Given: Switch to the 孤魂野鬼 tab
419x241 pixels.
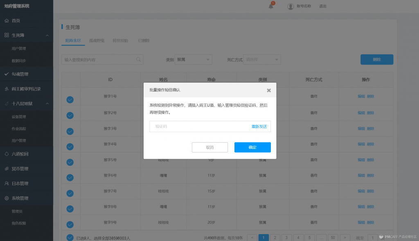Looking at the screenshot, I should 97,41.
